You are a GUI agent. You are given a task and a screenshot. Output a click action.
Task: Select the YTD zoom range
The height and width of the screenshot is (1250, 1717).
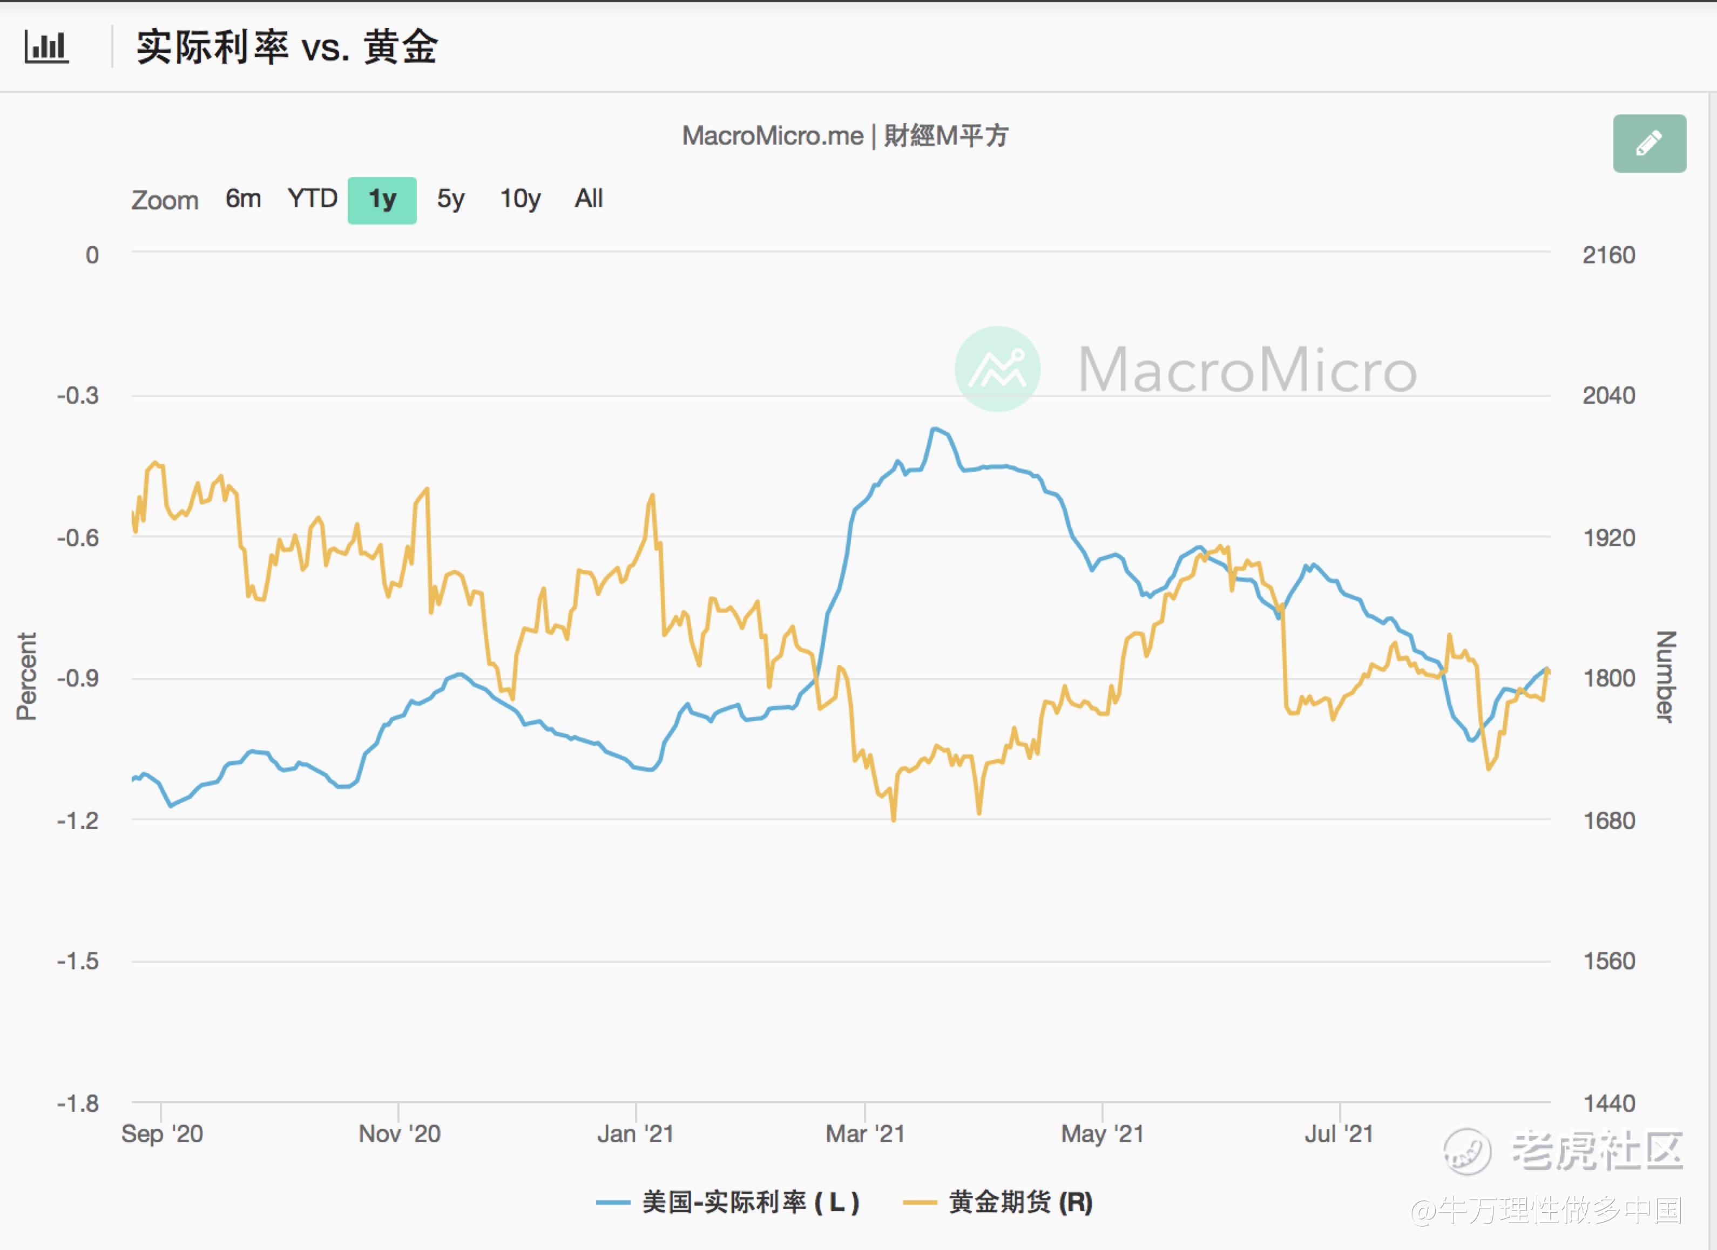click(312, 199)
